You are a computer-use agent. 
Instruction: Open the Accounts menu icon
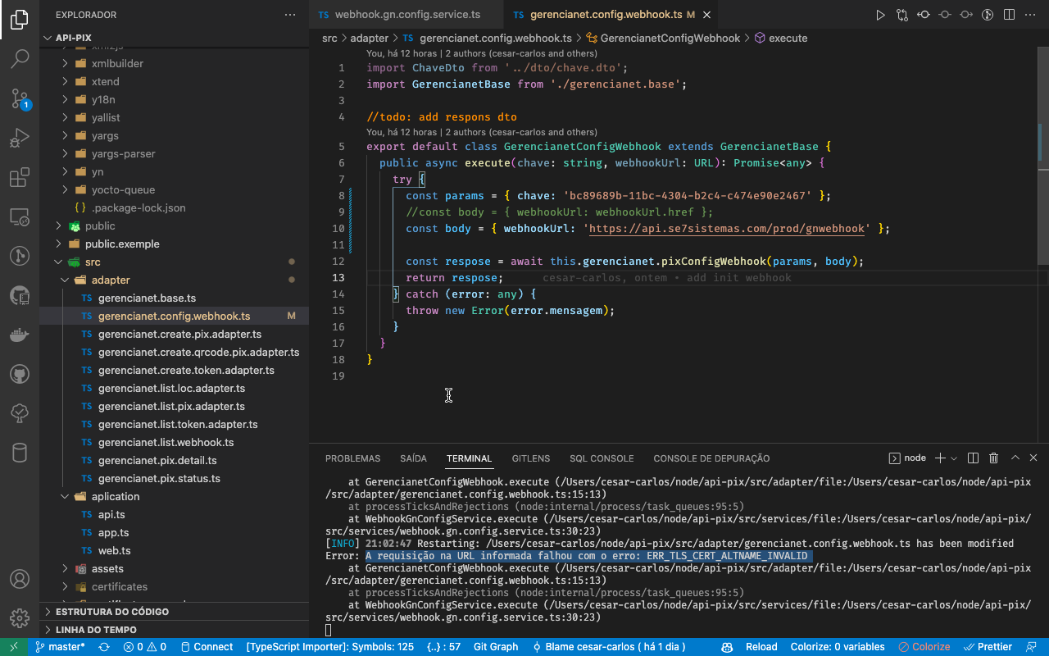[x=20, y=578]
